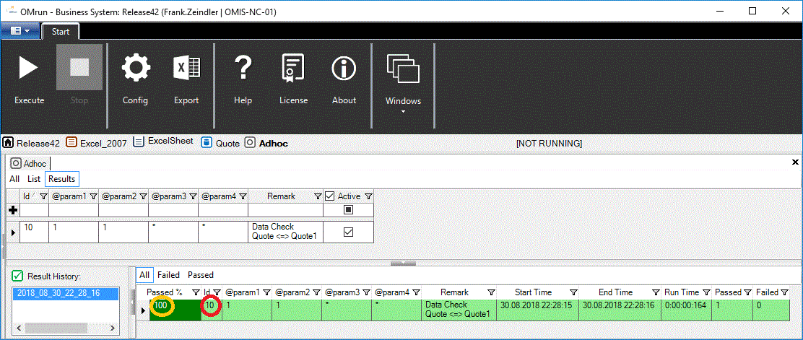Show Failed results tab
This screenshot has height=340, width=803.
168,275
